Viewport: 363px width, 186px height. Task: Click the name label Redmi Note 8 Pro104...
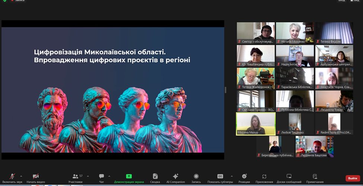pos(336,132)
